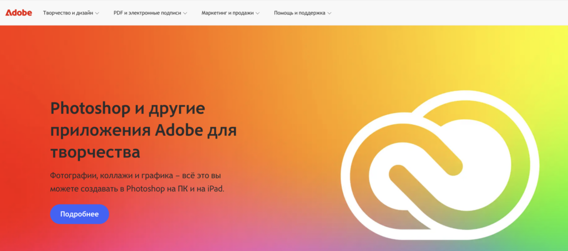This screenshot has height=251, width=568.
Task: Expand chevron next to Творчество и дизайн
Action: (97, 13)
